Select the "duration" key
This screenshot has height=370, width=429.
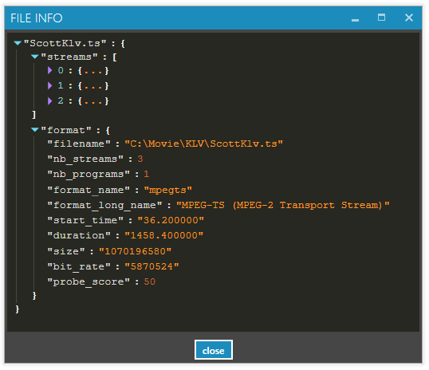click(x=79, y=235)
